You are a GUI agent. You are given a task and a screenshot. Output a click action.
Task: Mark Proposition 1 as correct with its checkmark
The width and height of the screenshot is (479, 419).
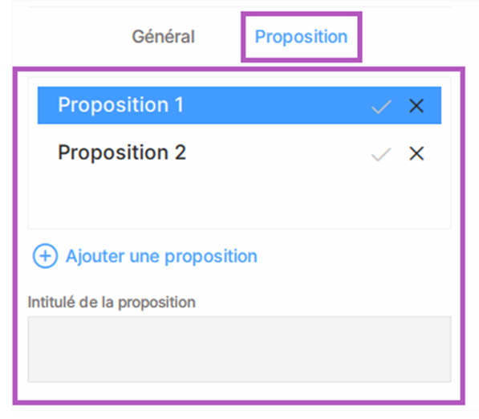click(x=381, y=106)
